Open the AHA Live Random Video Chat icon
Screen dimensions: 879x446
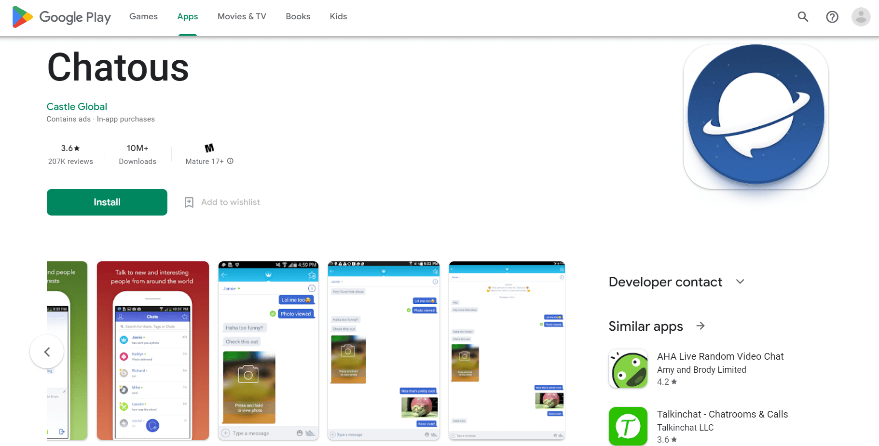pyautogui.click(x=628, y=368)
